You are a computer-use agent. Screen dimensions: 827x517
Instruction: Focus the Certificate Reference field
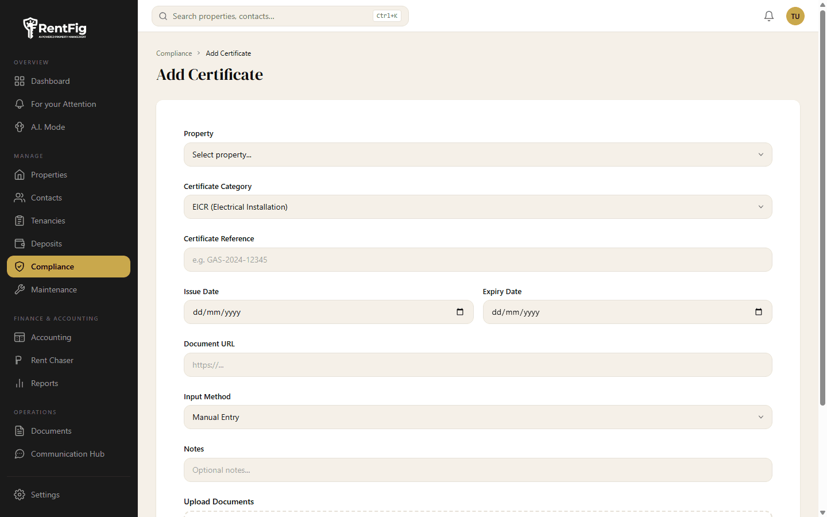[478, 260]
